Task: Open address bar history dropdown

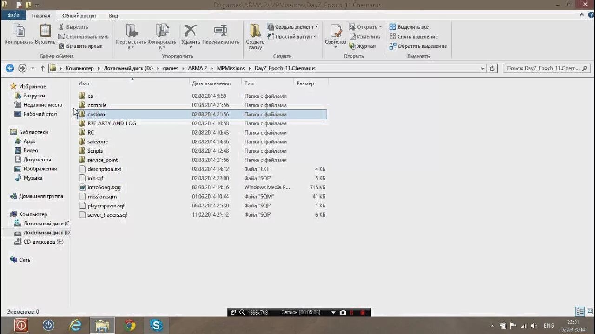Action: point(483,68)
